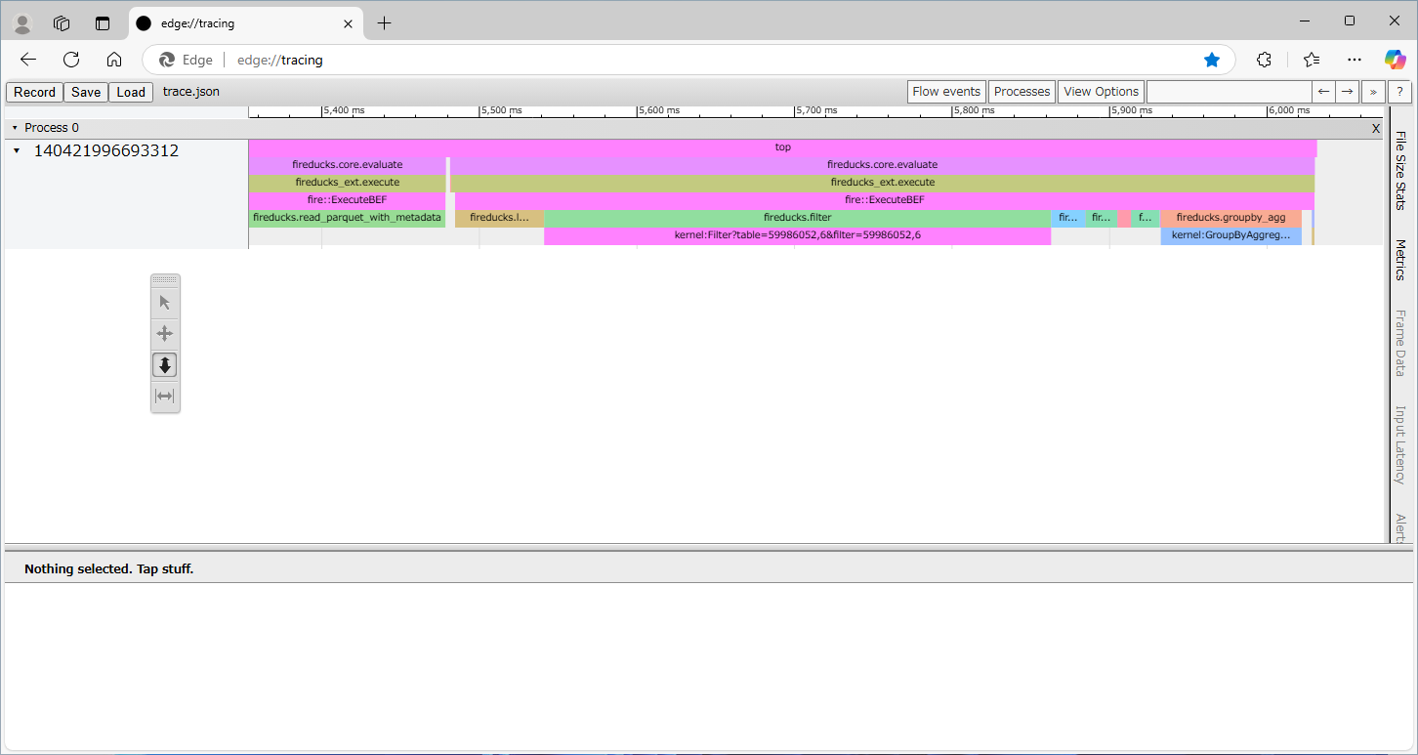Select fireducks.read_parquet_with_metadata slice
This screenshot has height=755, width=1418.
tap(347, 218)
